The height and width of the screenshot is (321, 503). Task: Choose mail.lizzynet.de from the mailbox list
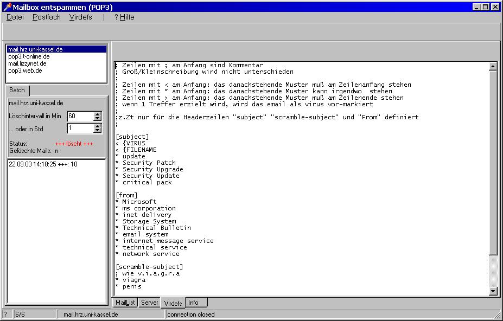click(27, 63)
